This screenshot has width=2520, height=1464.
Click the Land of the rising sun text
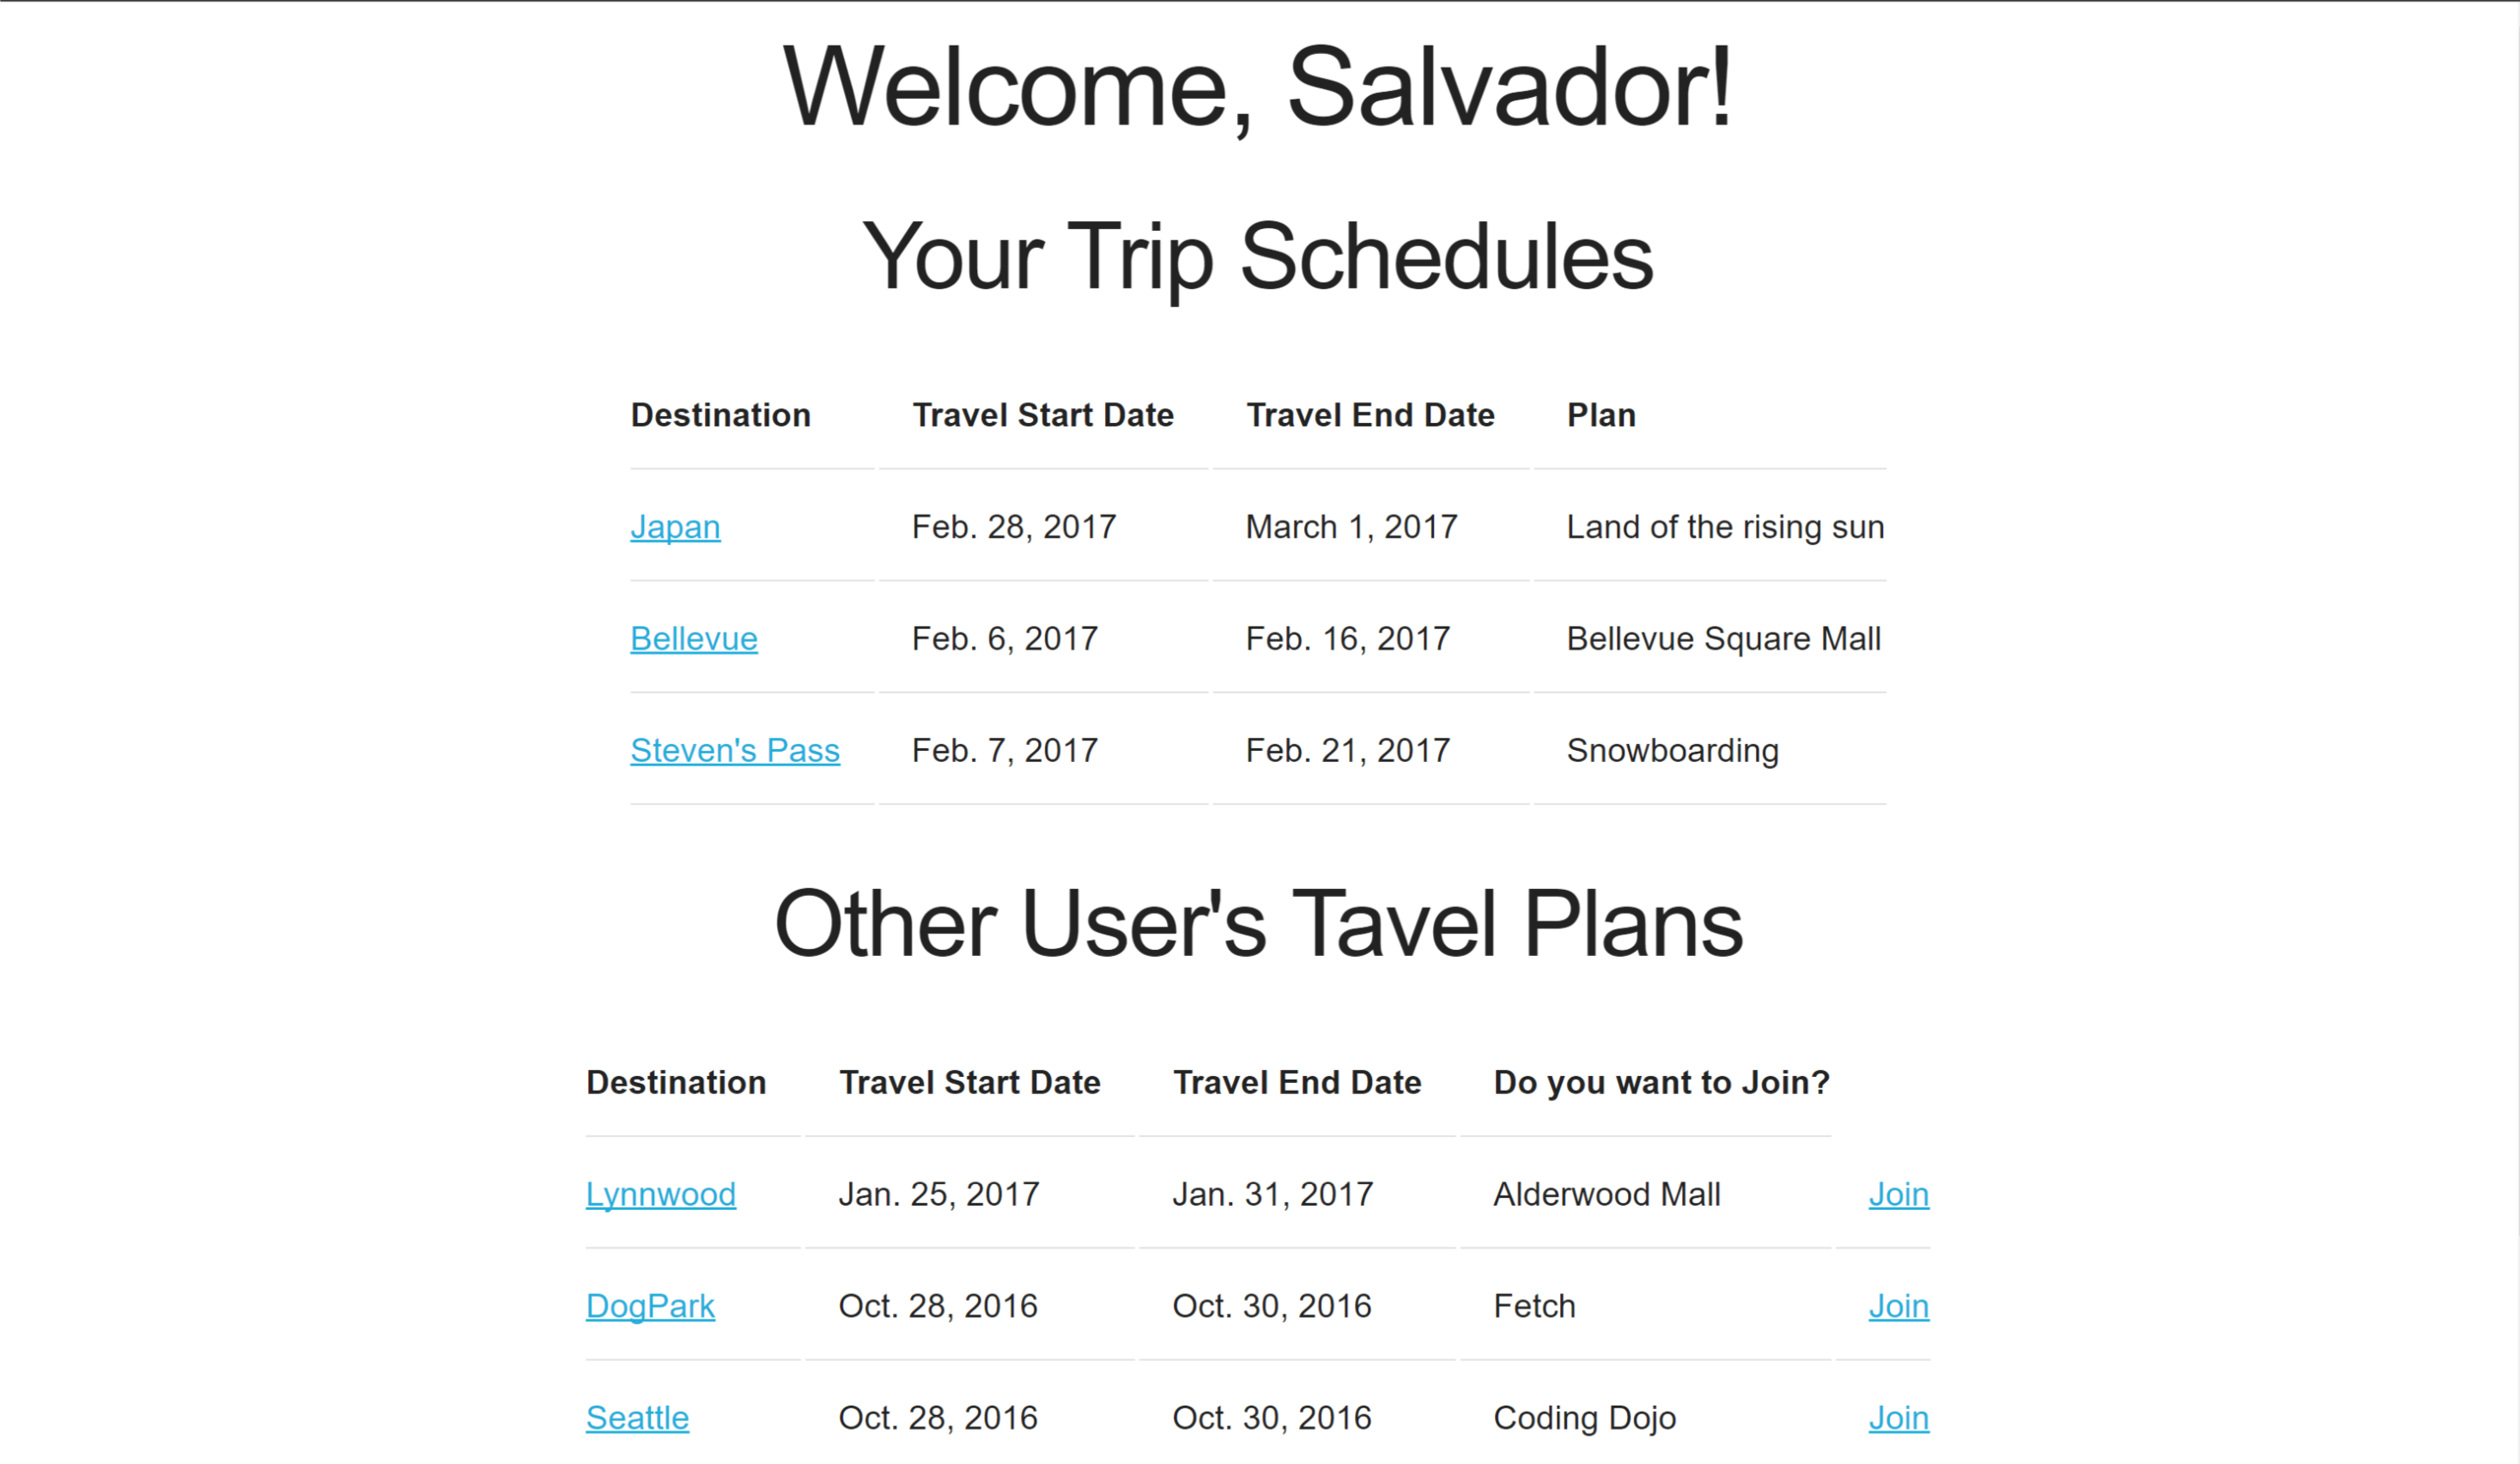[1725, 527]
